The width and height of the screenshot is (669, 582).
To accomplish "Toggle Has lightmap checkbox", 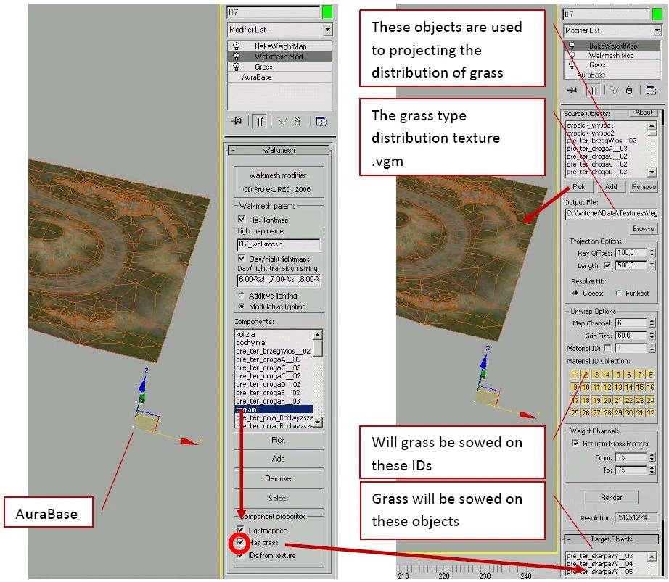I will [x=242, y=219].
